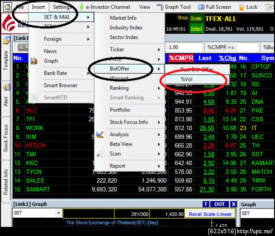Close the Link1 Graph panel with X
Screen dimensions: 275x236
233,204
